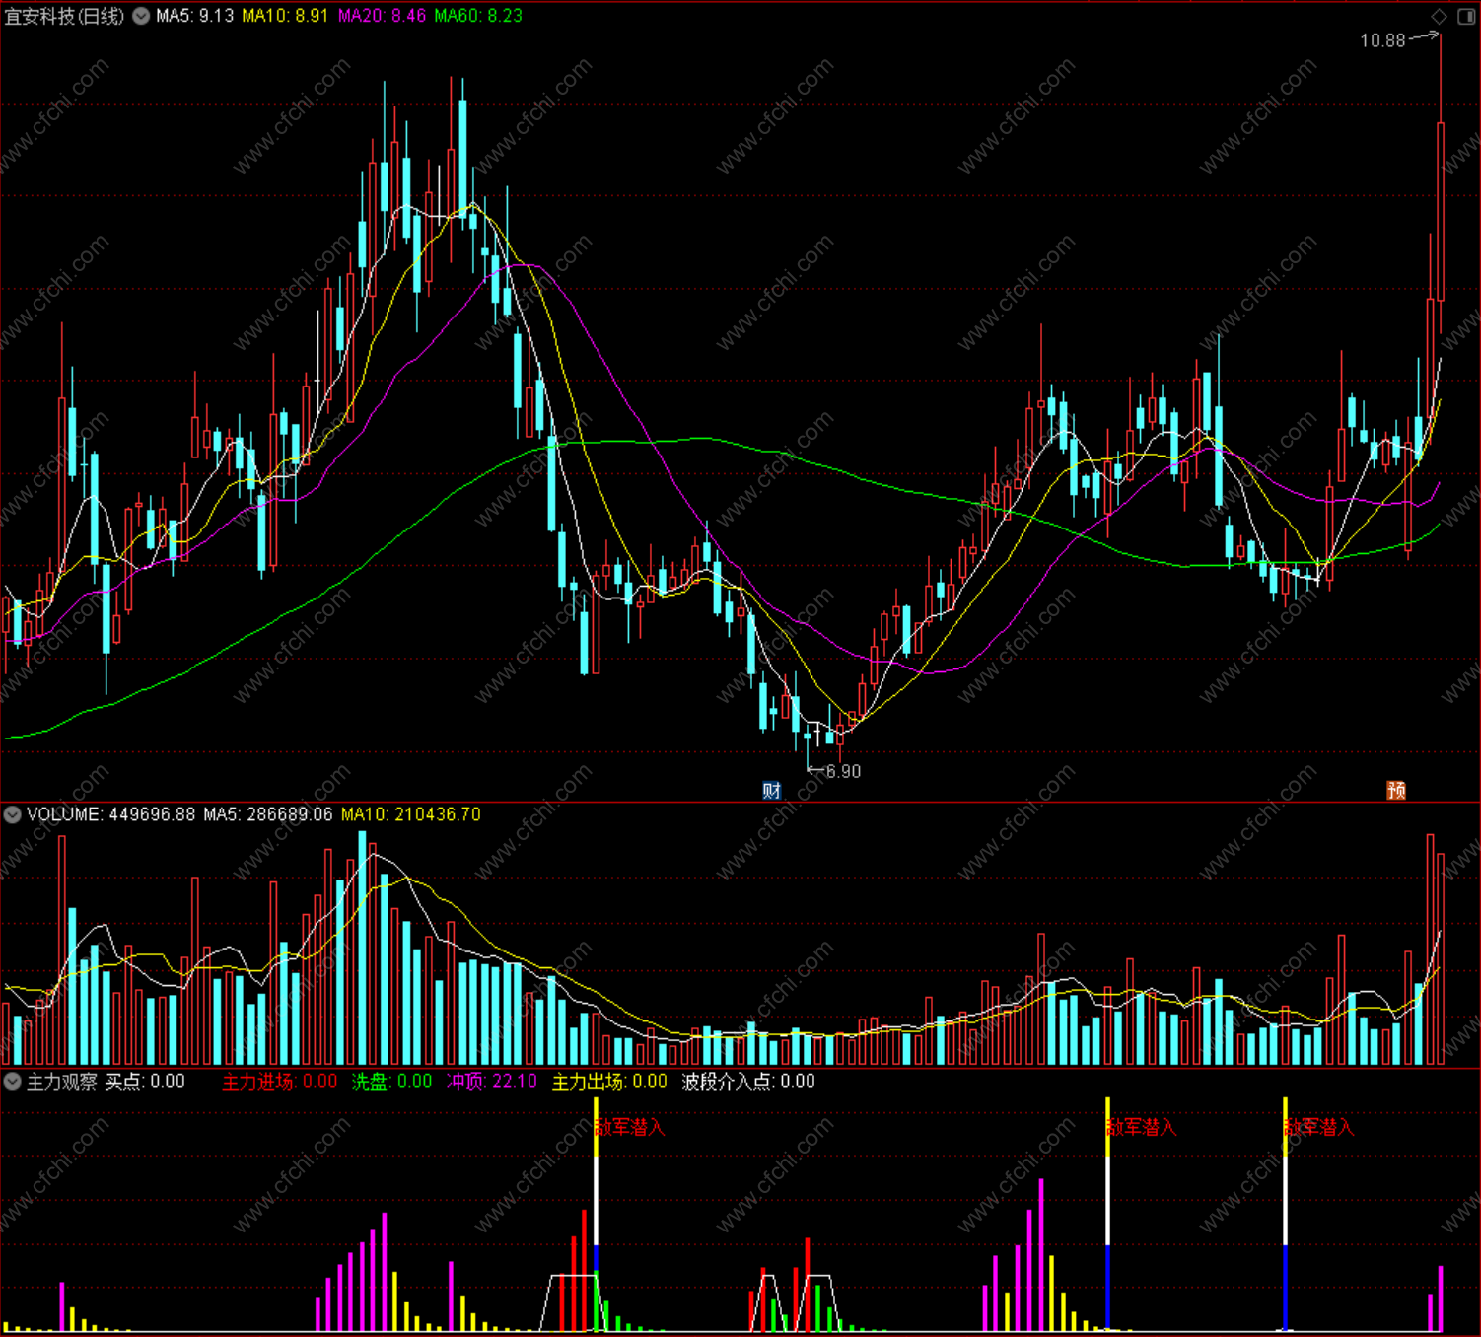The height and width of the screenshot is (1337, 1481).
Task: Expand the 主力观察 indicator dropdown arrow
Action: pos(12,1081)
